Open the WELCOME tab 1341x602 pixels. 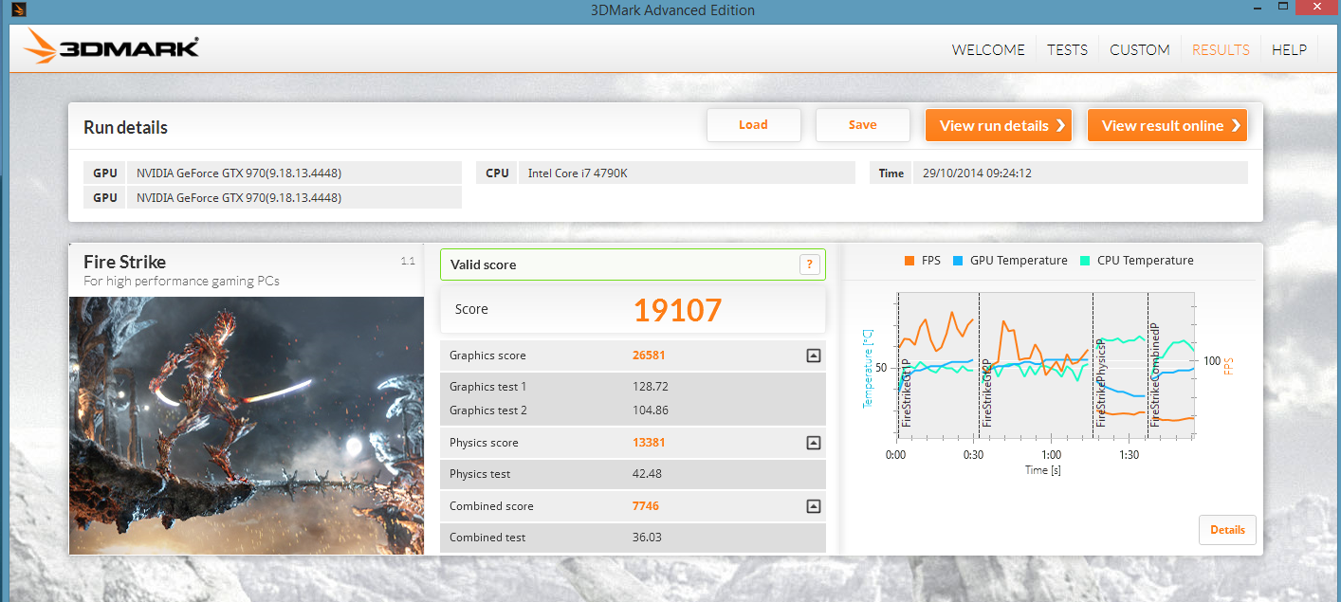point(988,50)
